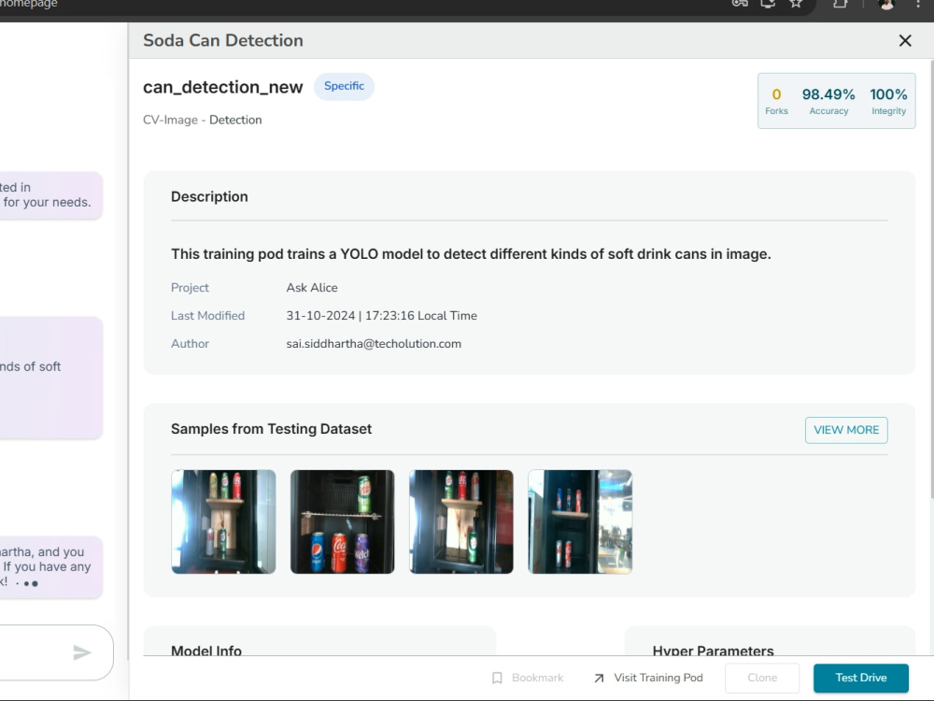Image resolution: width=934 pixels, height=701 pixels.
Task: Click the project name Ask Alice
Action: [x=312, y=288]
